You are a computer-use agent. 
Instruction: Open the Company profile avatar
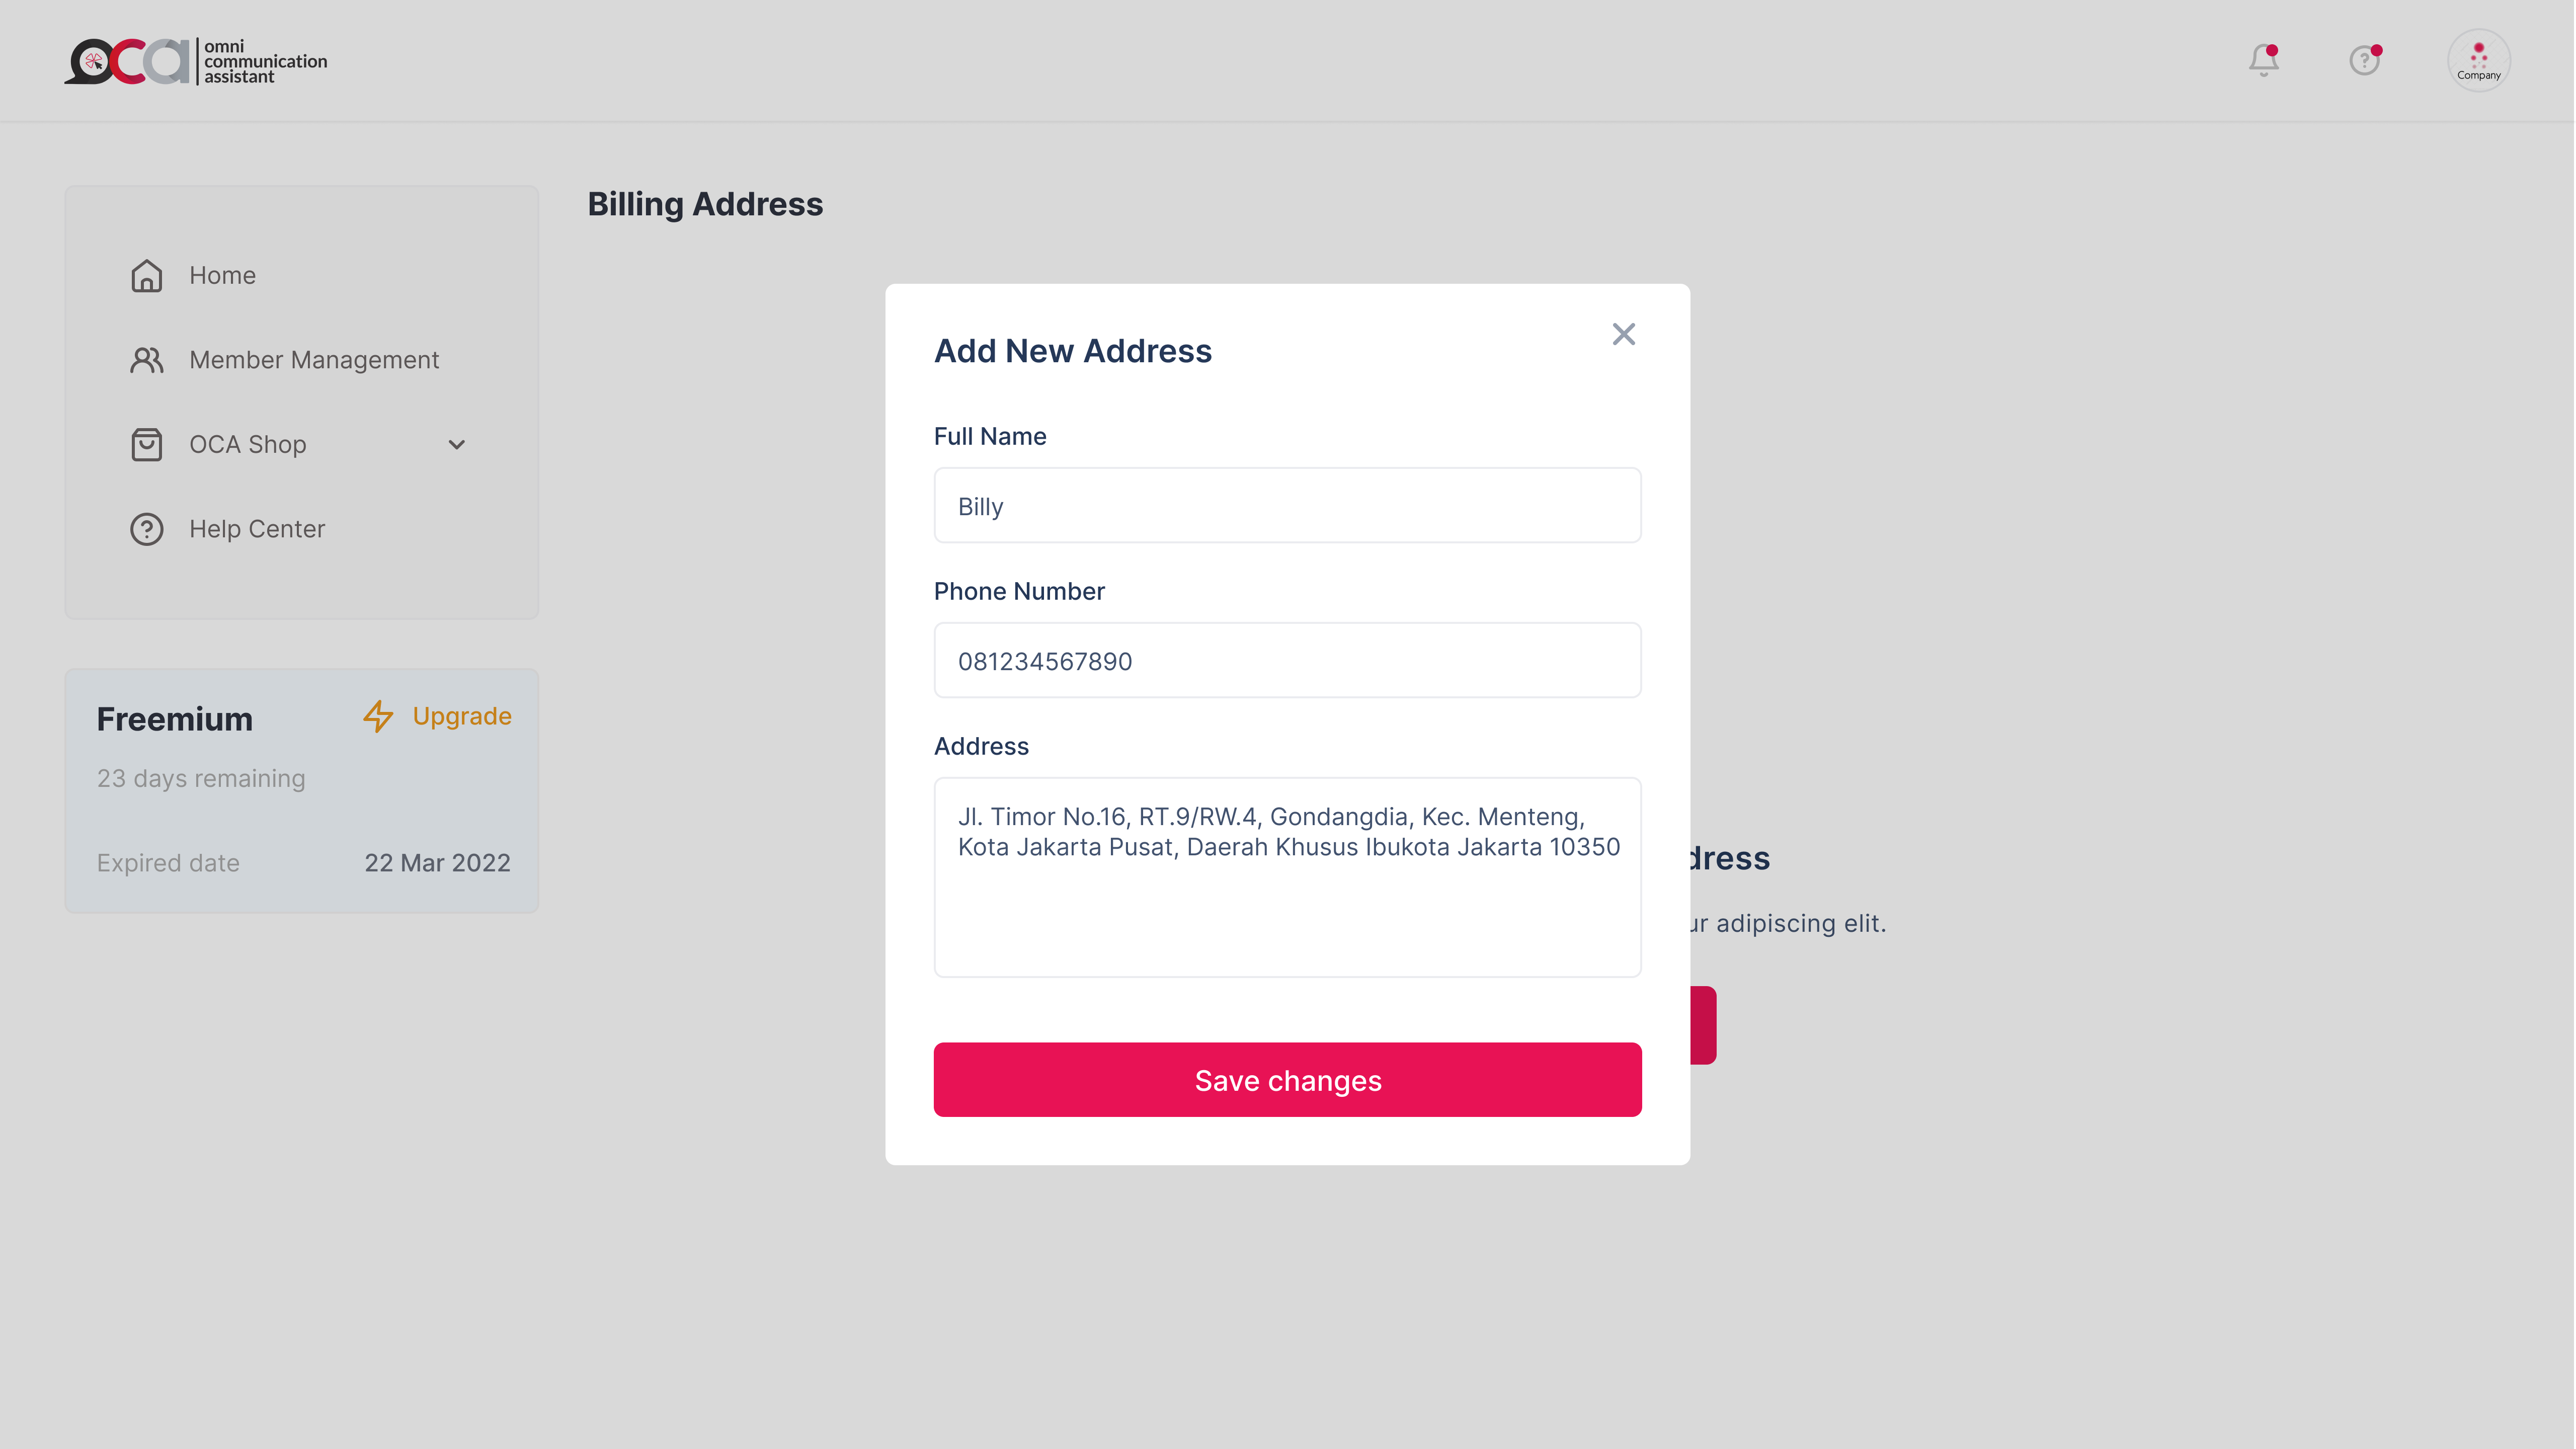coord(2478,61)
